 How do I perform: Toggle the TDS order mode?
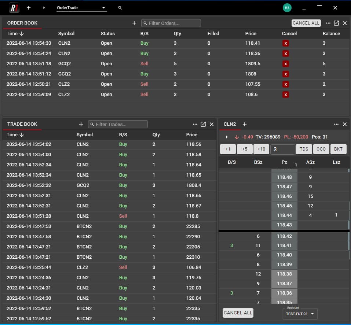tap(304, 149)
